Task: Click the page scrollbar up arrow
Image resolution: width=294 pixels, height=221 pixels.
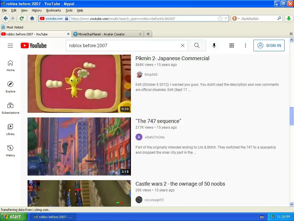Action: pos(291,40)
